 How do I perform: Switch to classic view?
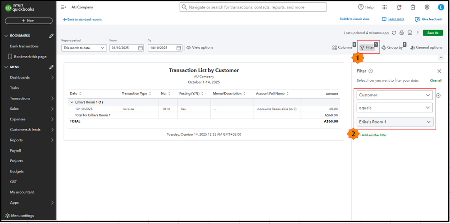point(355,19)
